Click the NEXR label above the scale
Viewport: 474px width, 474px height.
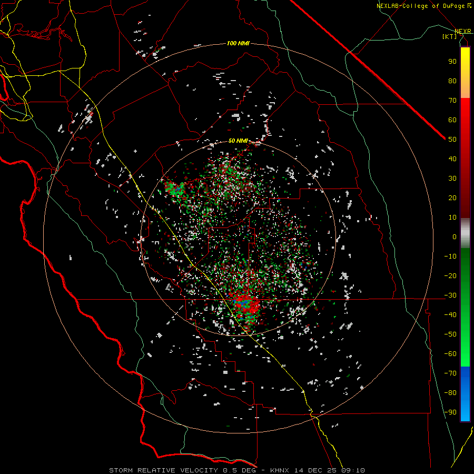coord(463,31)
